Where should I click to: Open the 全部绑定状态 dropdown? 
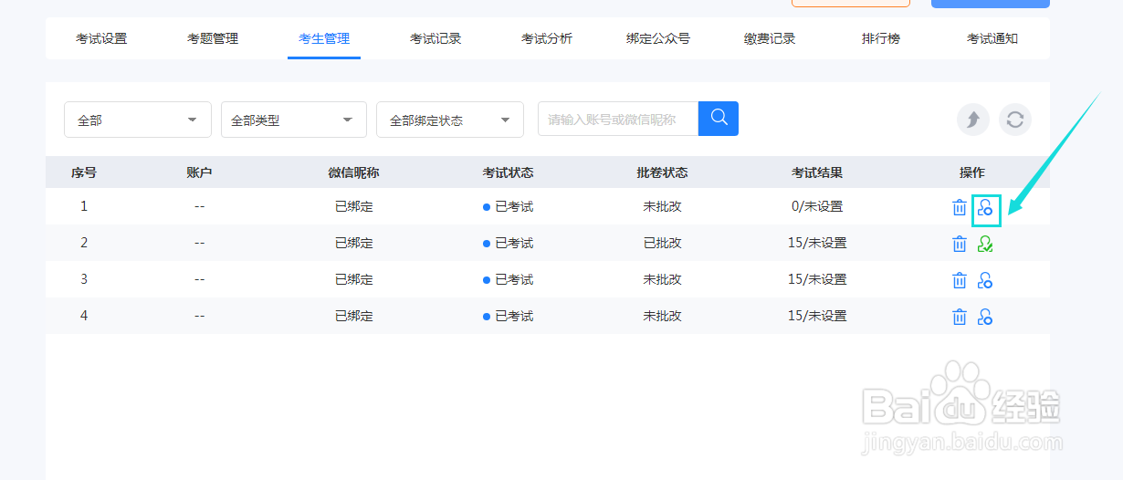click(450, 120)
